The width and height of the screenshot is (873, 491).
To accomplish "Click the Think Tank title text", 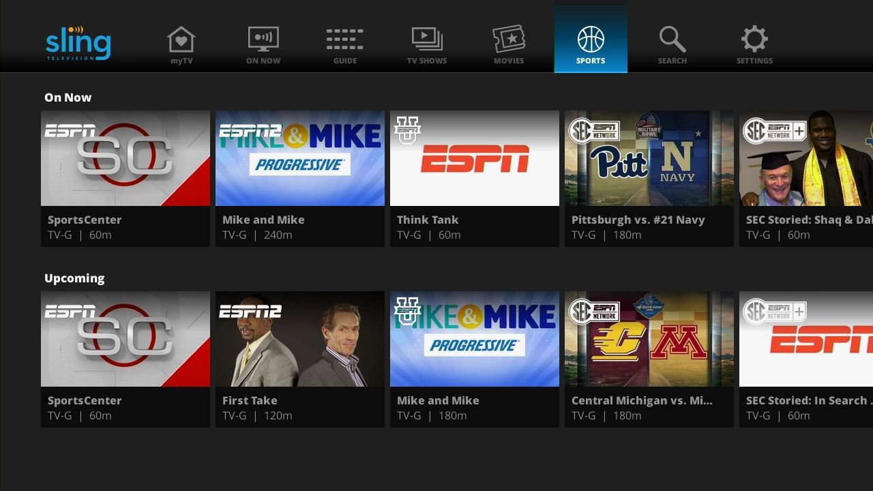I will point(428,220).
